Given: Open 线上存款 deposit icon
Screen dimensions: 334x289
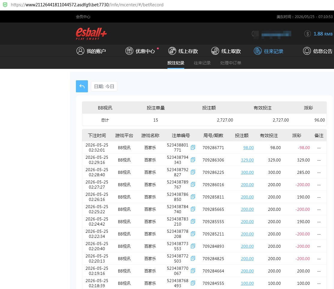Looking at the screenshot, I should tap(172, 51).
